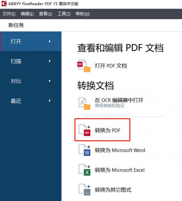Select the 对比 sidebar tab
This screenshot has width=182, height=201.
(x=31, y=81)
